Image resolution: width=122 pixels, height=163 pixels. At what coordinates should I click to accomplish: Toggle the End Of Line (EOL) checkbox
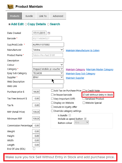[x=34, y=149]
